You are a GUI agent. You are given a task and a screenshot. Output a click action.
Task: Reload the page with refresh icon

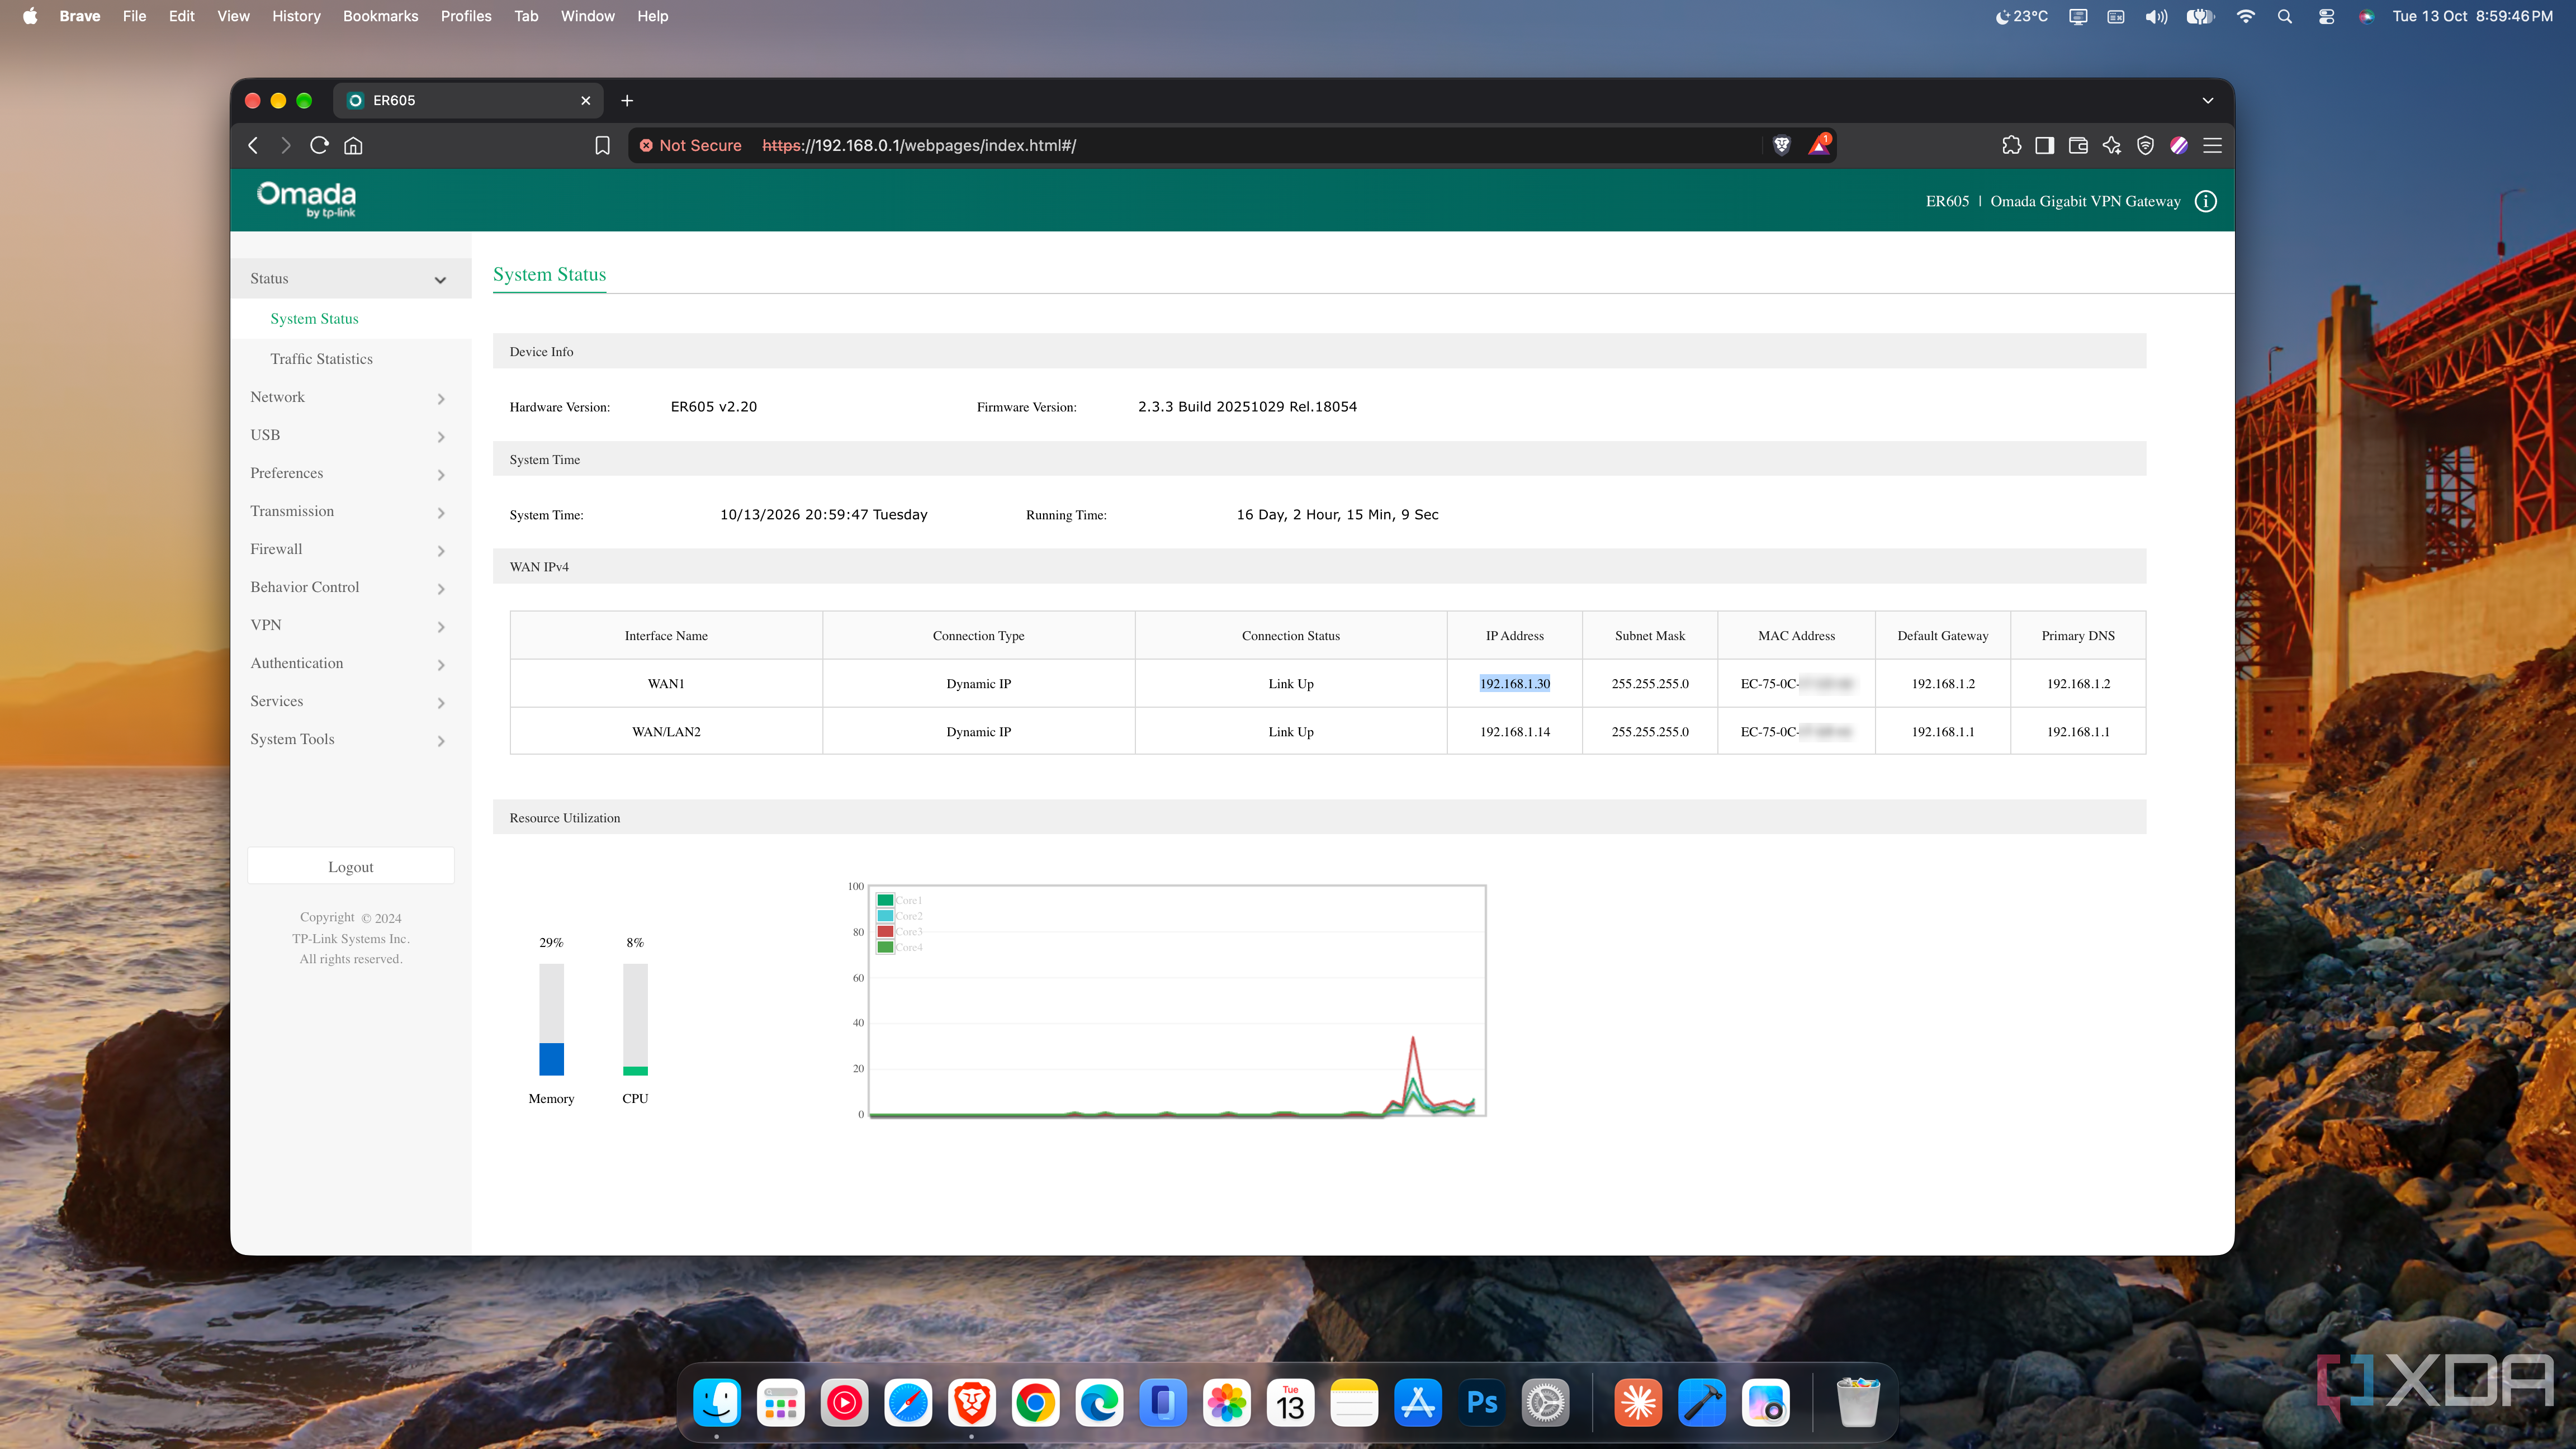point(319,145)
